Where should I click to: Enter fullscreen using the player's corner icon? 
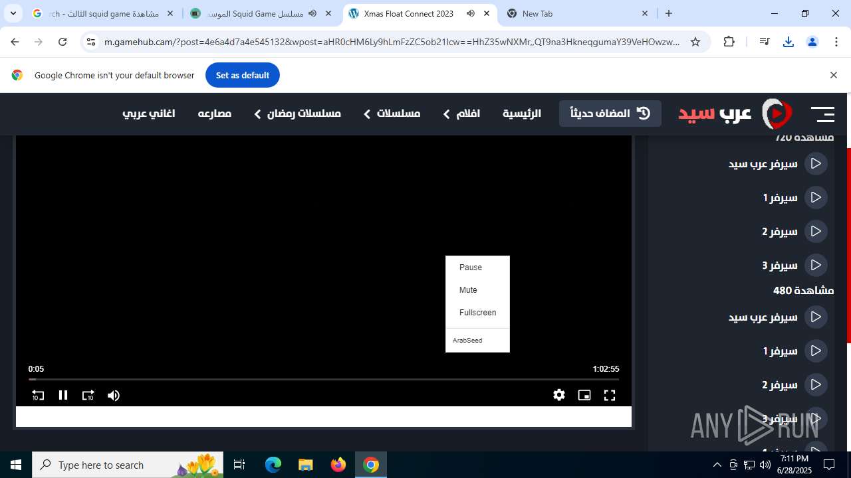click(610, 395)
